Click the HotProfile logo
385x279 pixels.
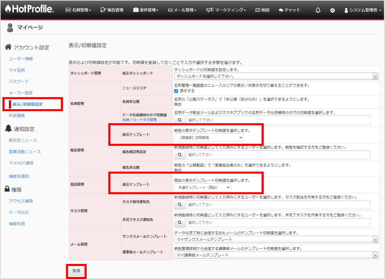tap(30, 10)
